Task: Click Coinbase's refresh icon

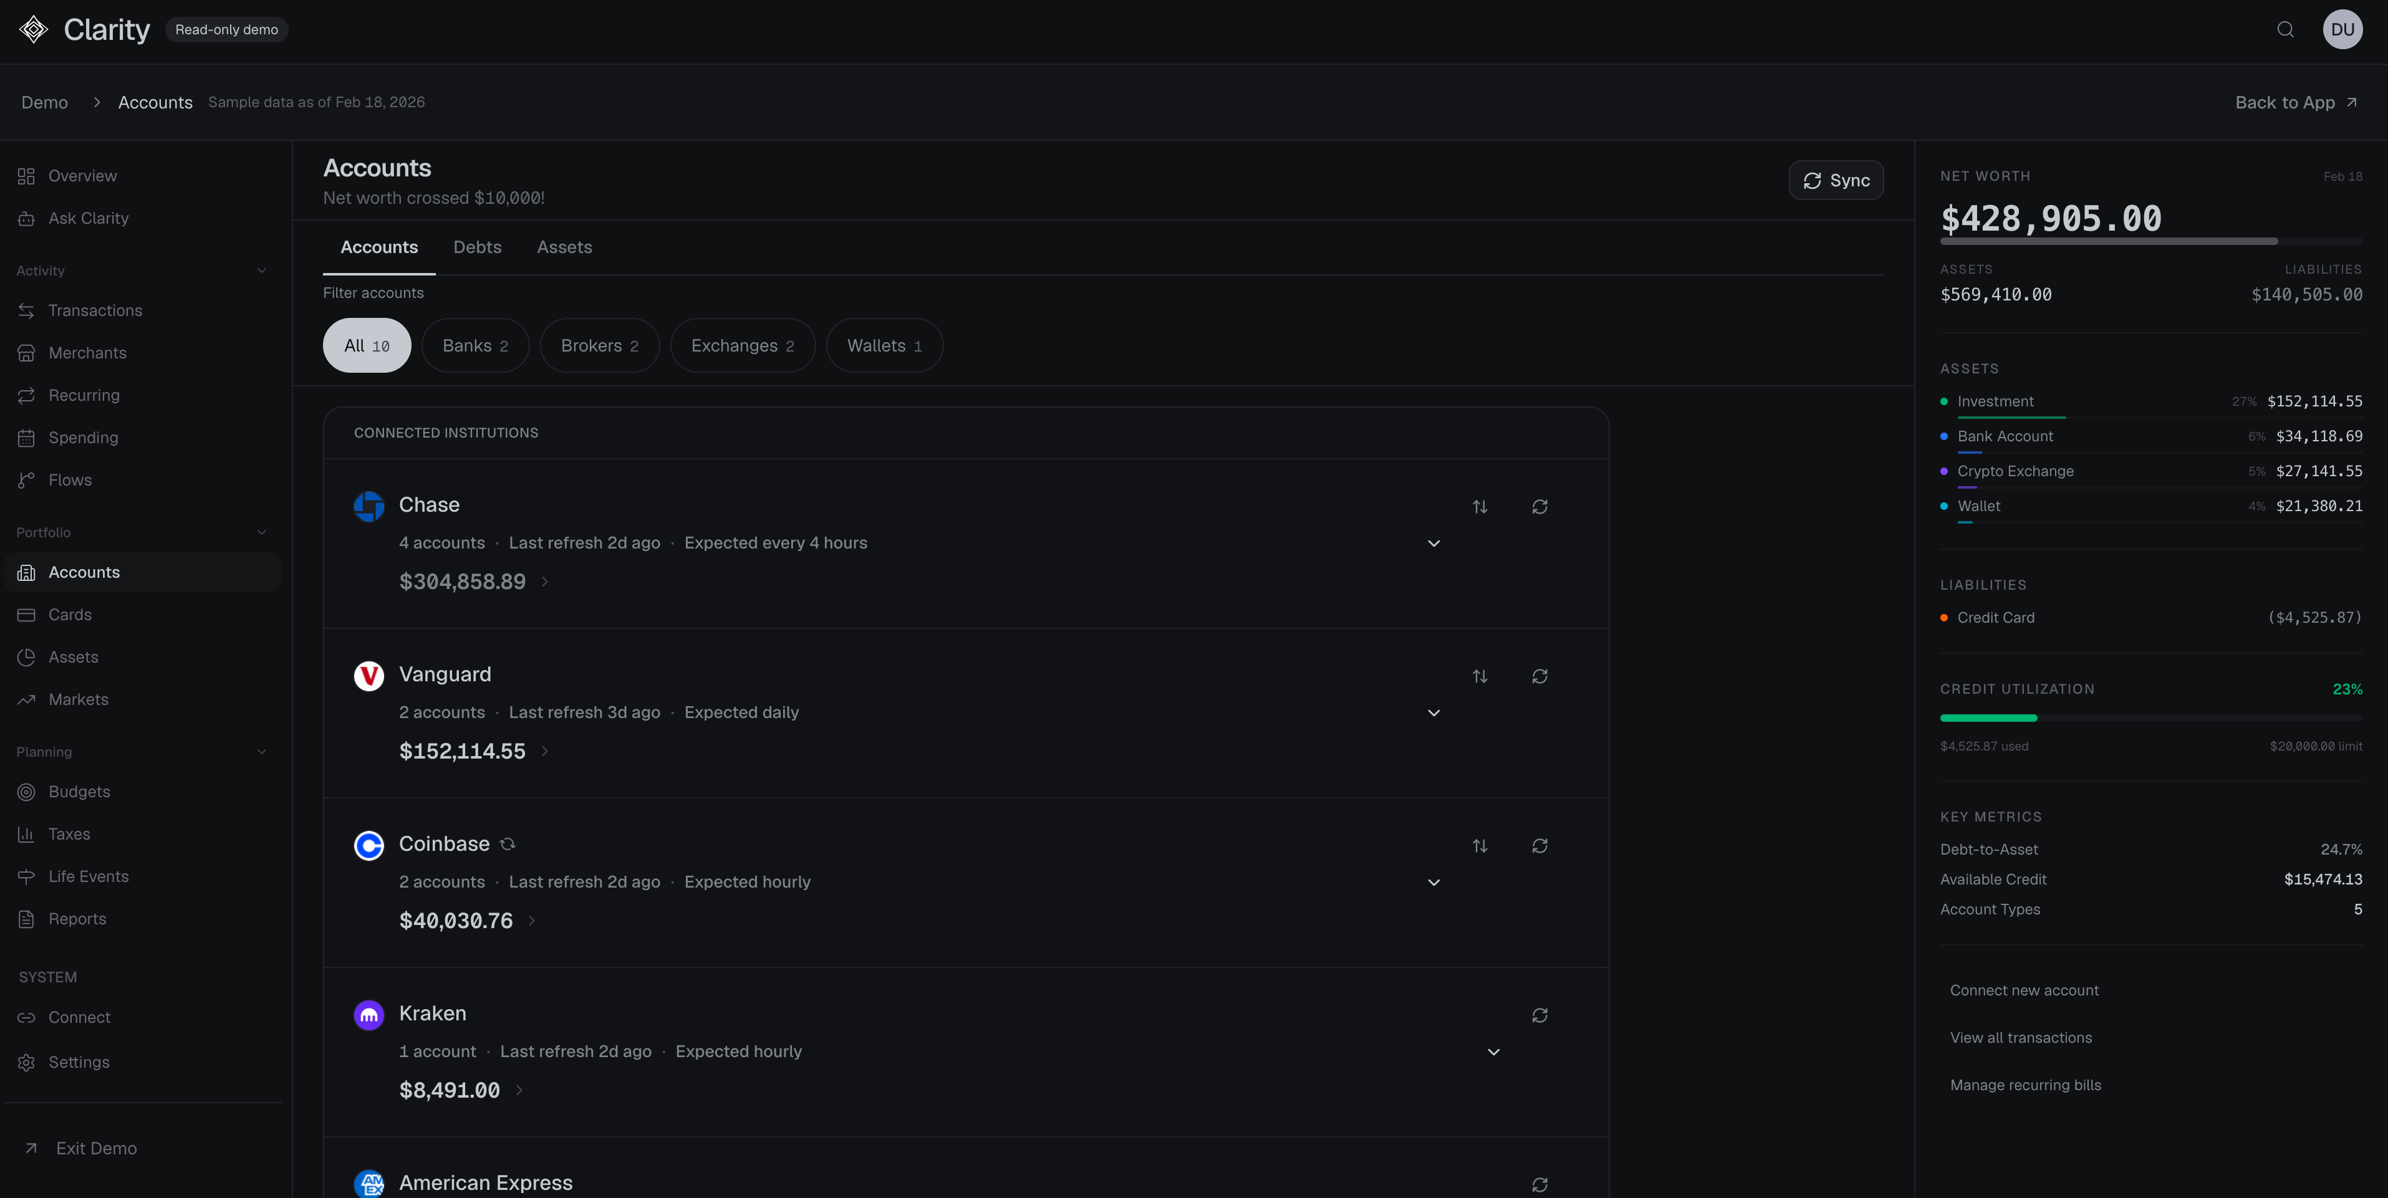Action: click(x=1539, y=846)
